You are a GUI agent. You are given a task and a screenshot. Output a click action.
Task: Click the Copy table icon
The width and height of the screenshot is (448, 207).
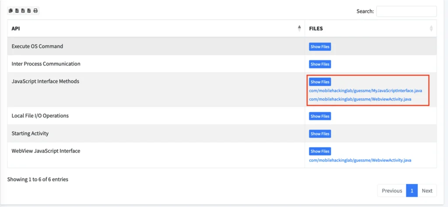pos(11,11)
